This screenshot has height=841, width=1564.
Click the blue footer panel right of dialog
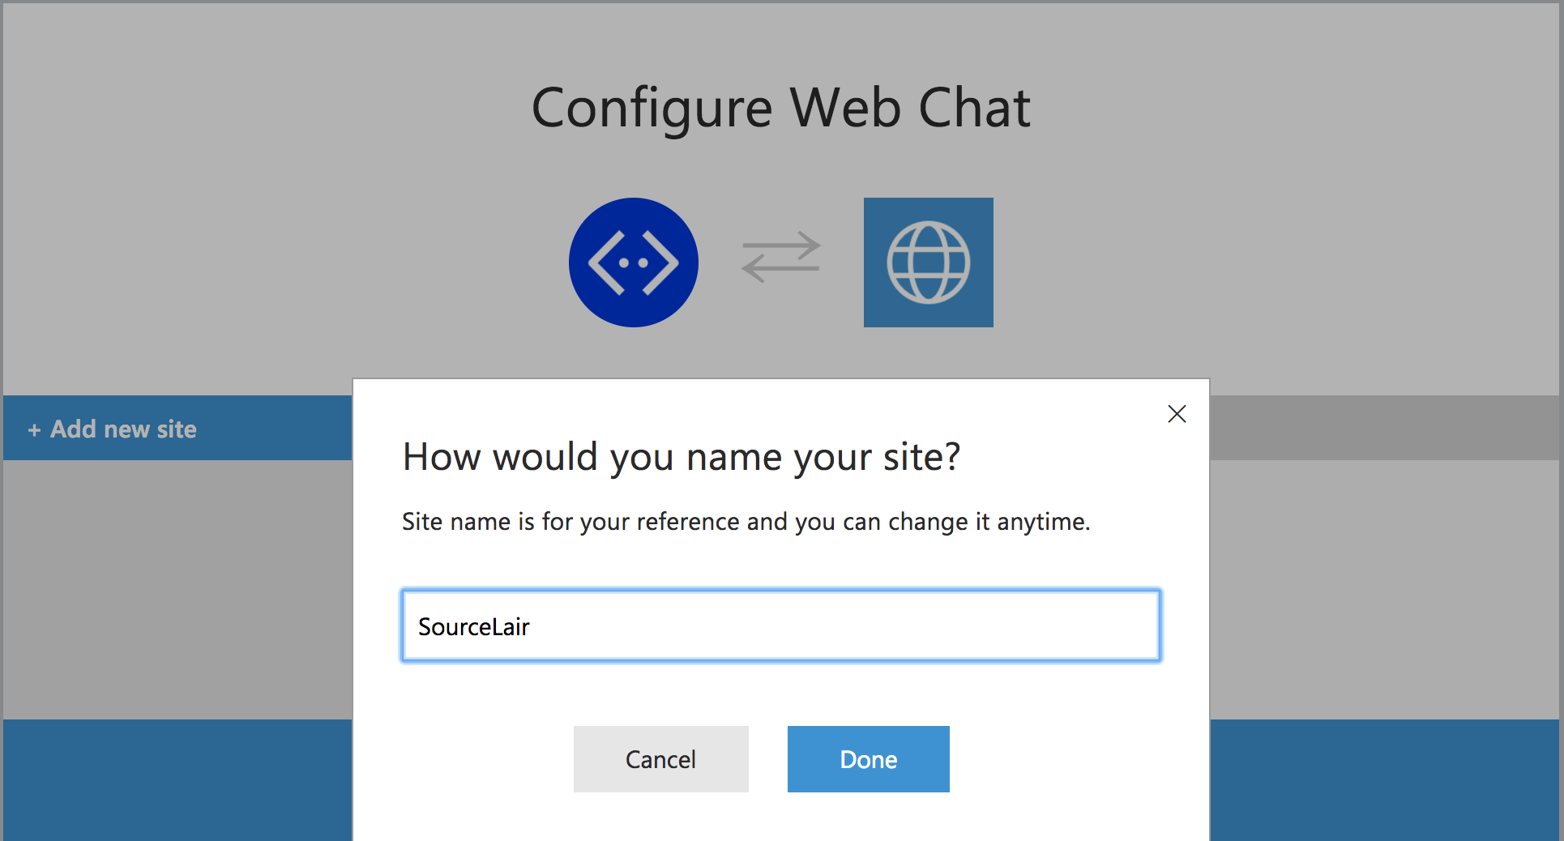[x=1384, y=779]
